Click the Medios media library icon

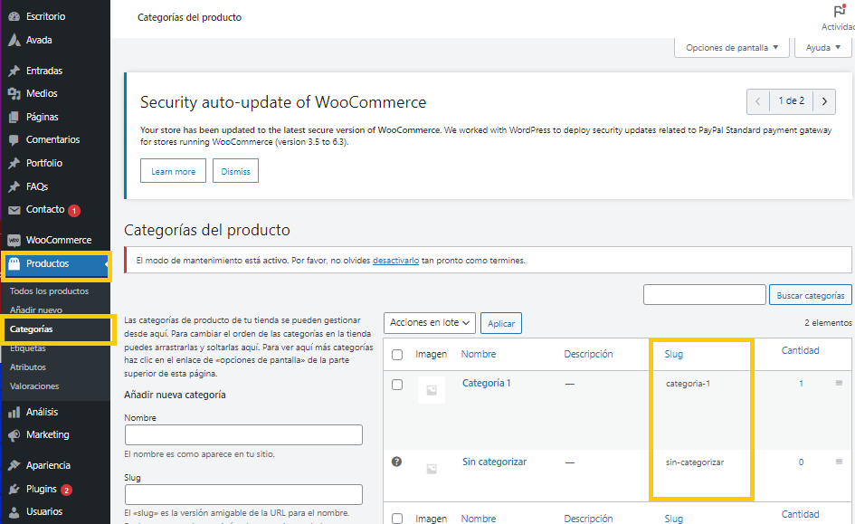[x=14, y=93]
